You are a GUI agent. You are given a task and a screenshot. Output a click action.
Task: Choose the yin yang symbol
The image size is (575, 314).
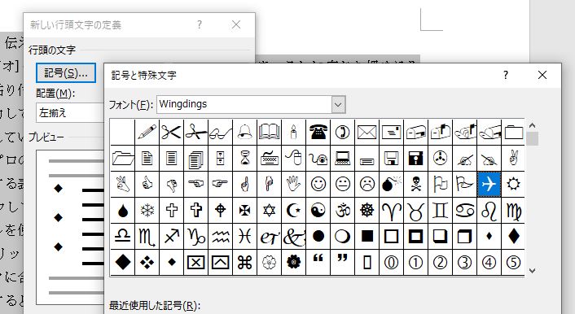tap(318, 211)
